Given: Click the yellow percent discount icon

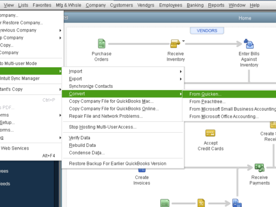Looking at the screenshot, I should click(x=201, y=203).
